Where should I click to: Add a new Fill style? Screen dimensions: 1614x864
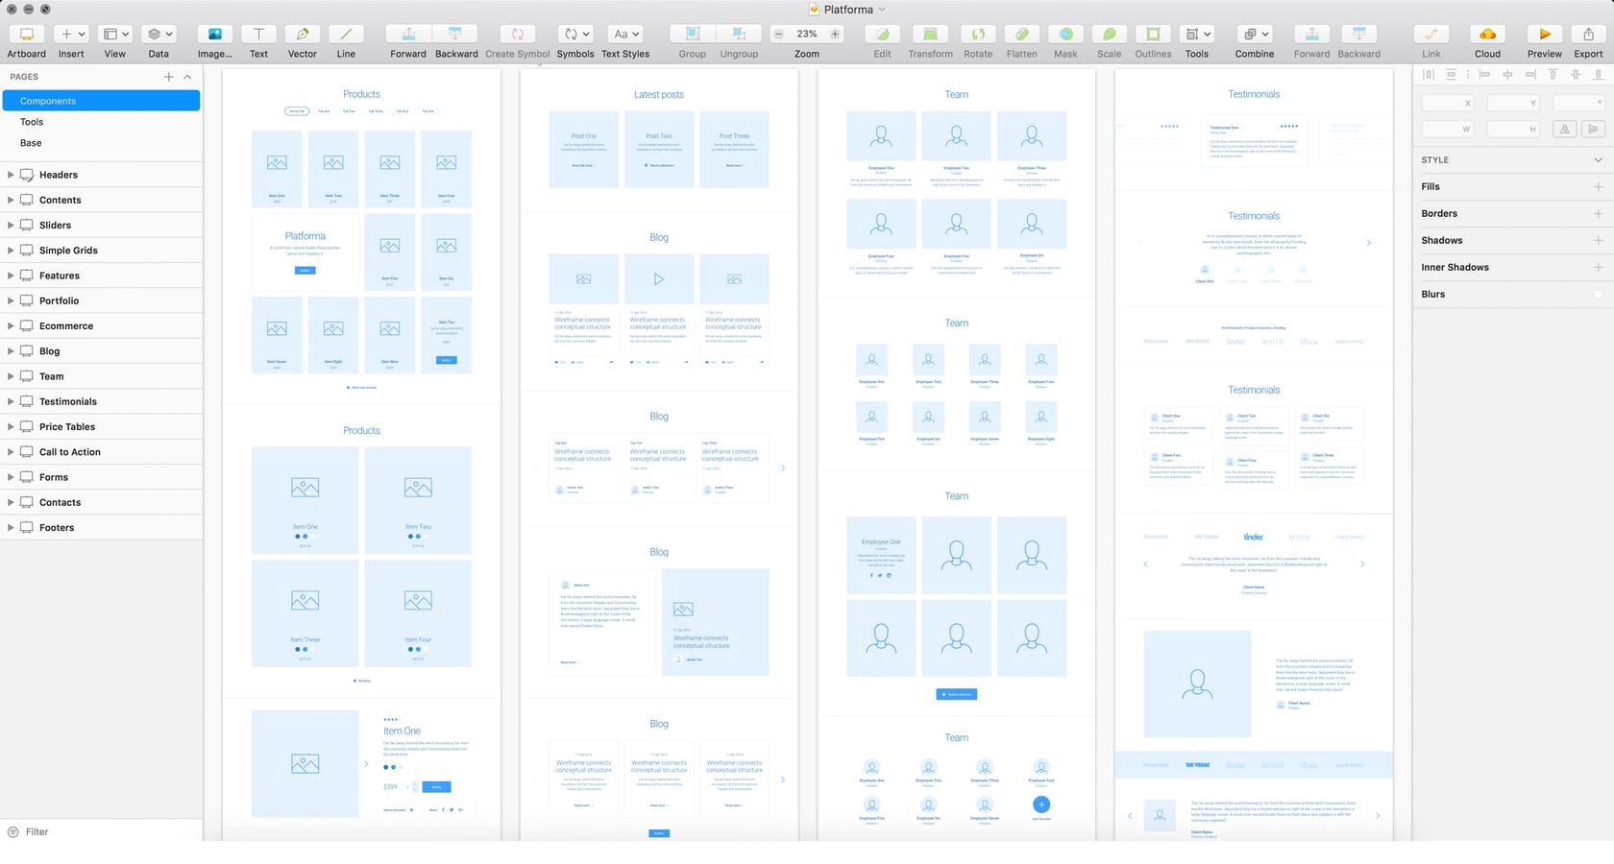pos(1598,186)
